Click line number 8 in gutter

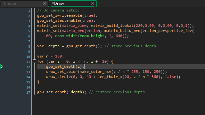(29, 46)
